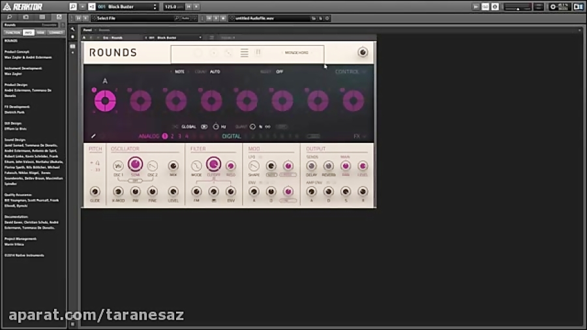Toggle the oscillator sync switch below SEMI
Screen dimensions: 587x330
click(135, 181)
